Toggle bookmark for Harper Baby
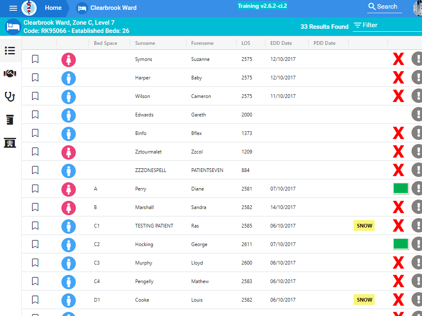This screenshot has width=422, height=316. pyautogui.click(x=35, y=77)
